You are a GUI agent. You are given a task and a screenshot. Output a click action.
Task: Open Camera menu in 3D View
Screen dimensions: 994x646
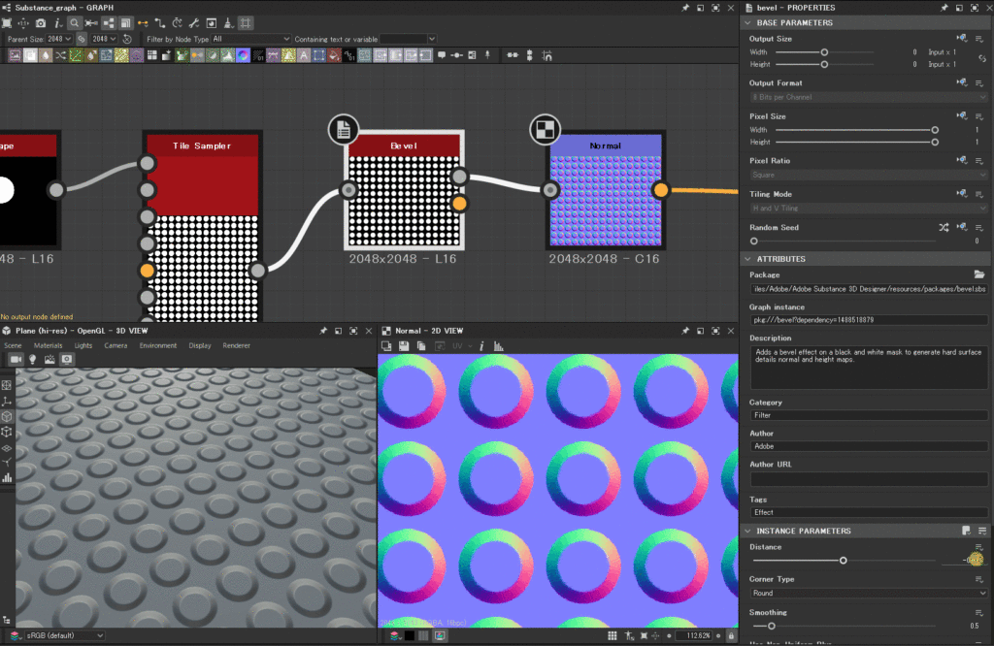(116, 346)
